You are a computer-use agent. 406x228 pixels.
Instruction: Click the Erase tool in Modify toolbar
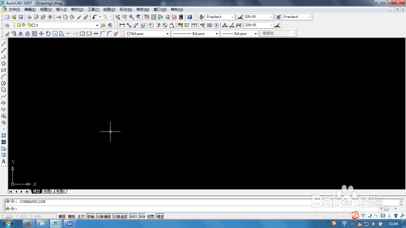(7, 34)
